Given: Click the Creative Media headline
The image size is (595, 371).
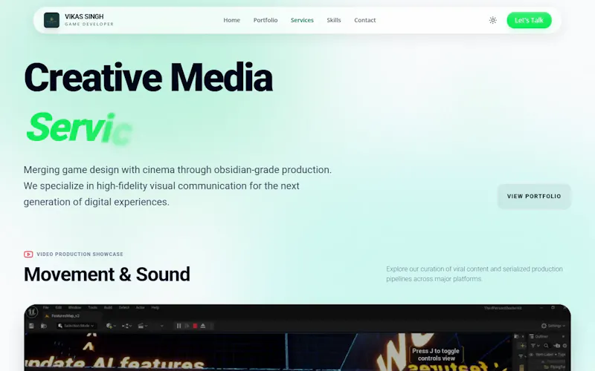Looking at the screenshot, I should (x=148, y=78).
